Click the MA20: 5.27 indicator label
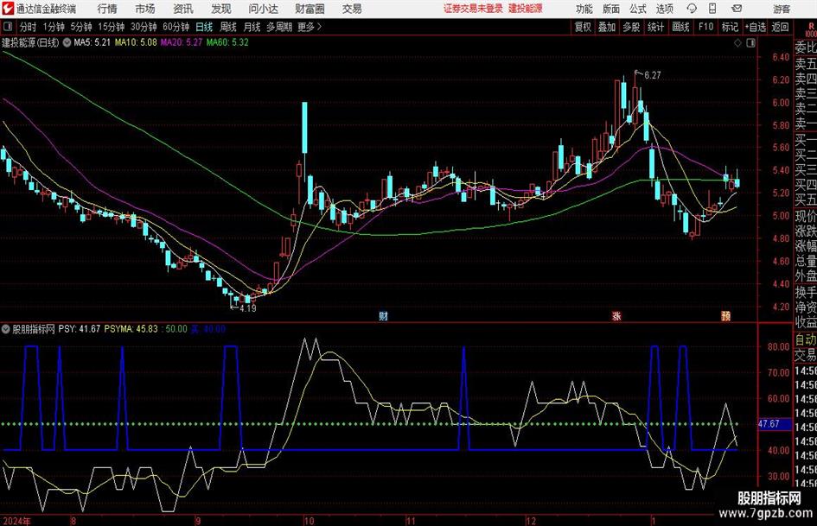Viewport: 817px width, 526px height. tap(182, 42)
